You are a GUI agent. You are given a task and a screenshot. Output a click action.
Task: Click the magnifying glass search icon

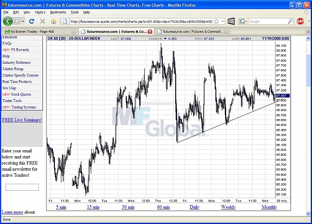pyautogui.click(x=291, y=21)
